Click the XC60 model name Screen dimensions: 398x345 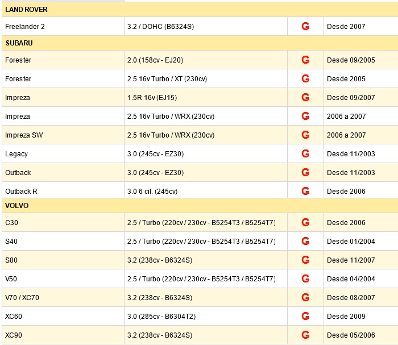14,317
